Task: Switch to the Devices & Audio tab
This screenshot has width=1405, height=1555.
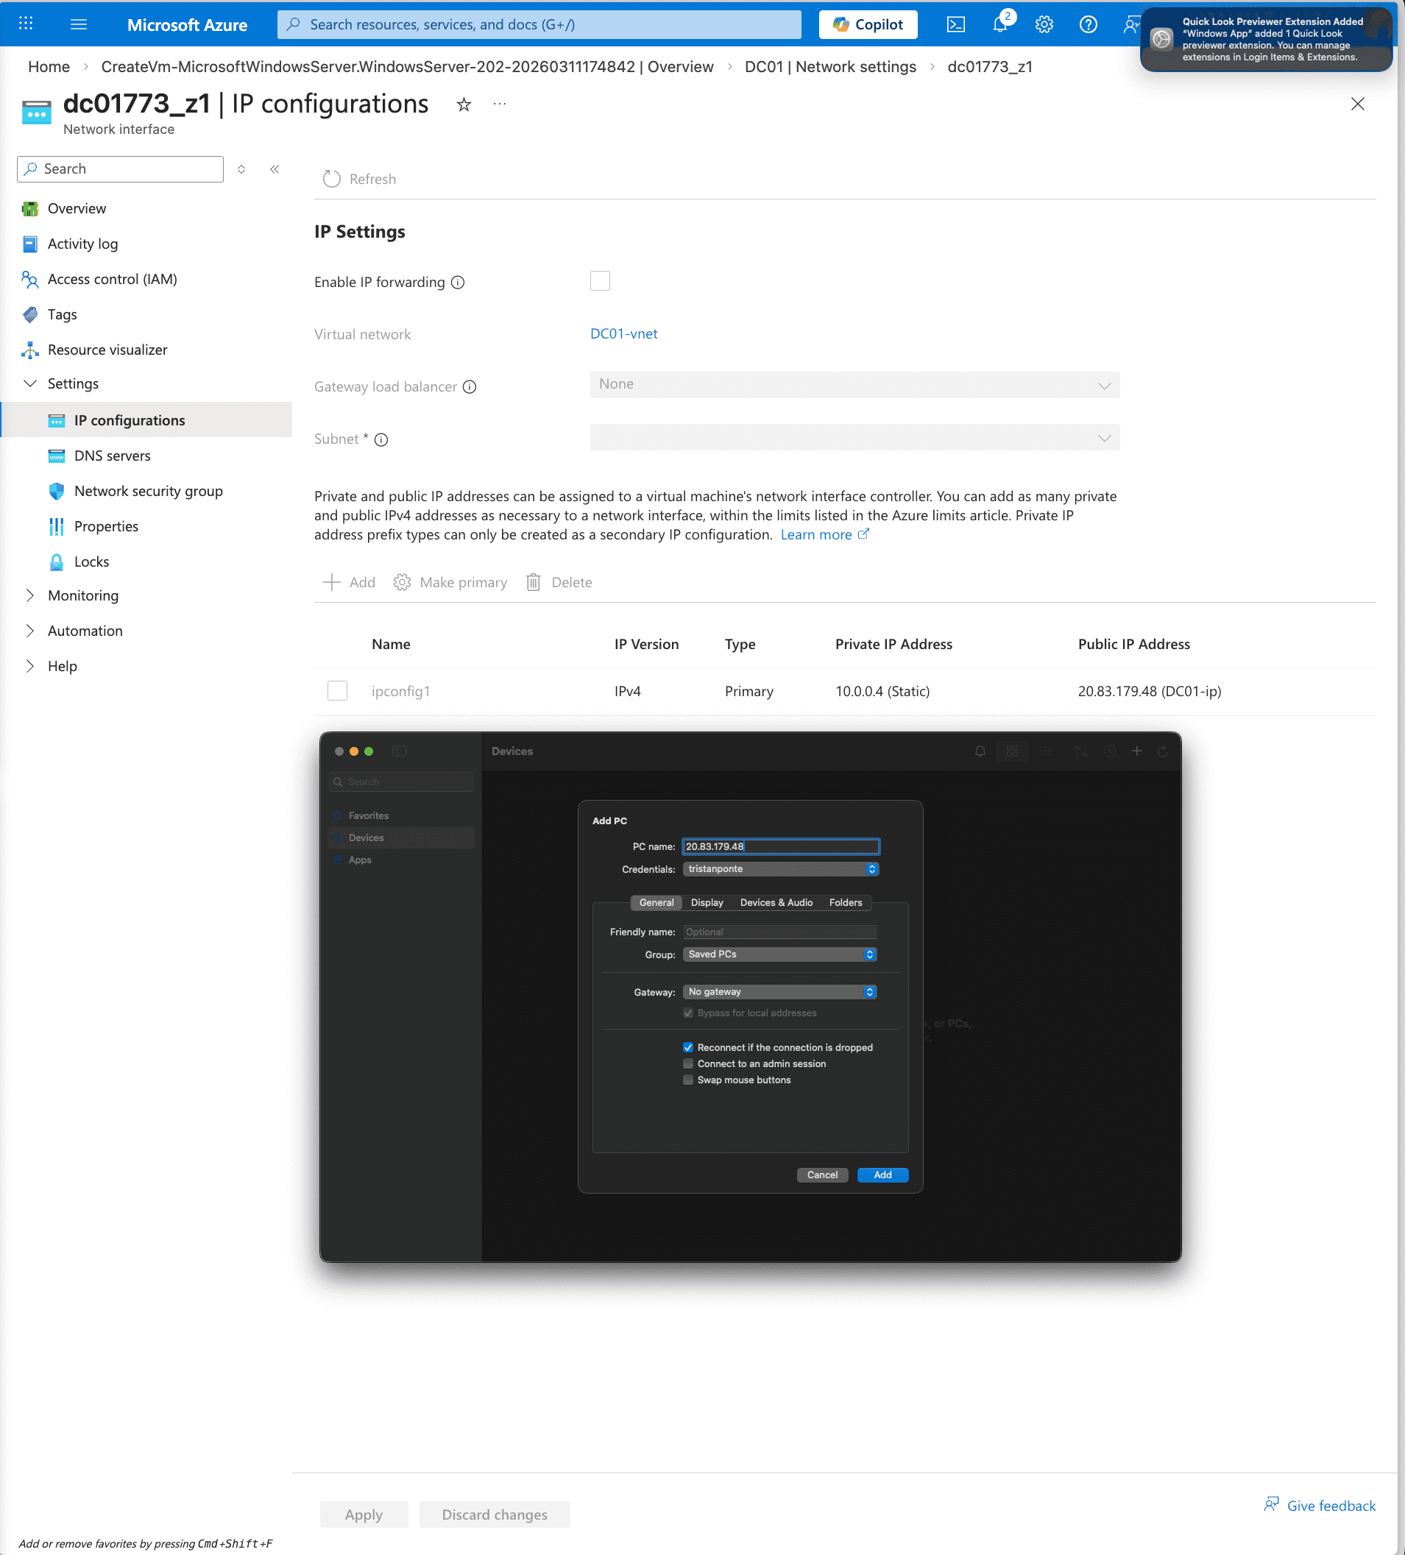Action: 776,902
